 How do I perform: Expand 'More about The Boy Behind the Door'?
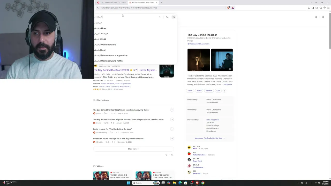click(210, 138)
